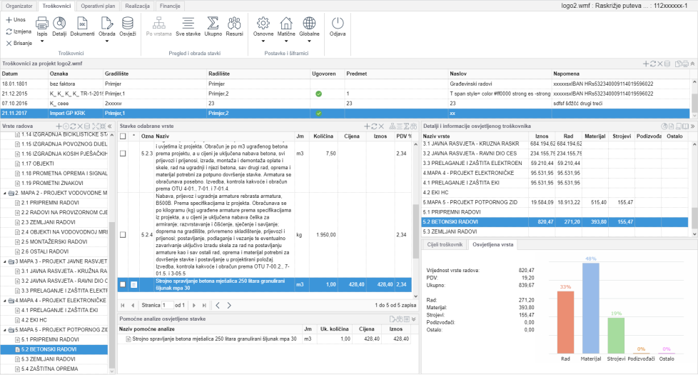This screenshot has height=375, width=698.
Task: Click copy icon in Troškovnici panel header
Action: pos(678,64)
